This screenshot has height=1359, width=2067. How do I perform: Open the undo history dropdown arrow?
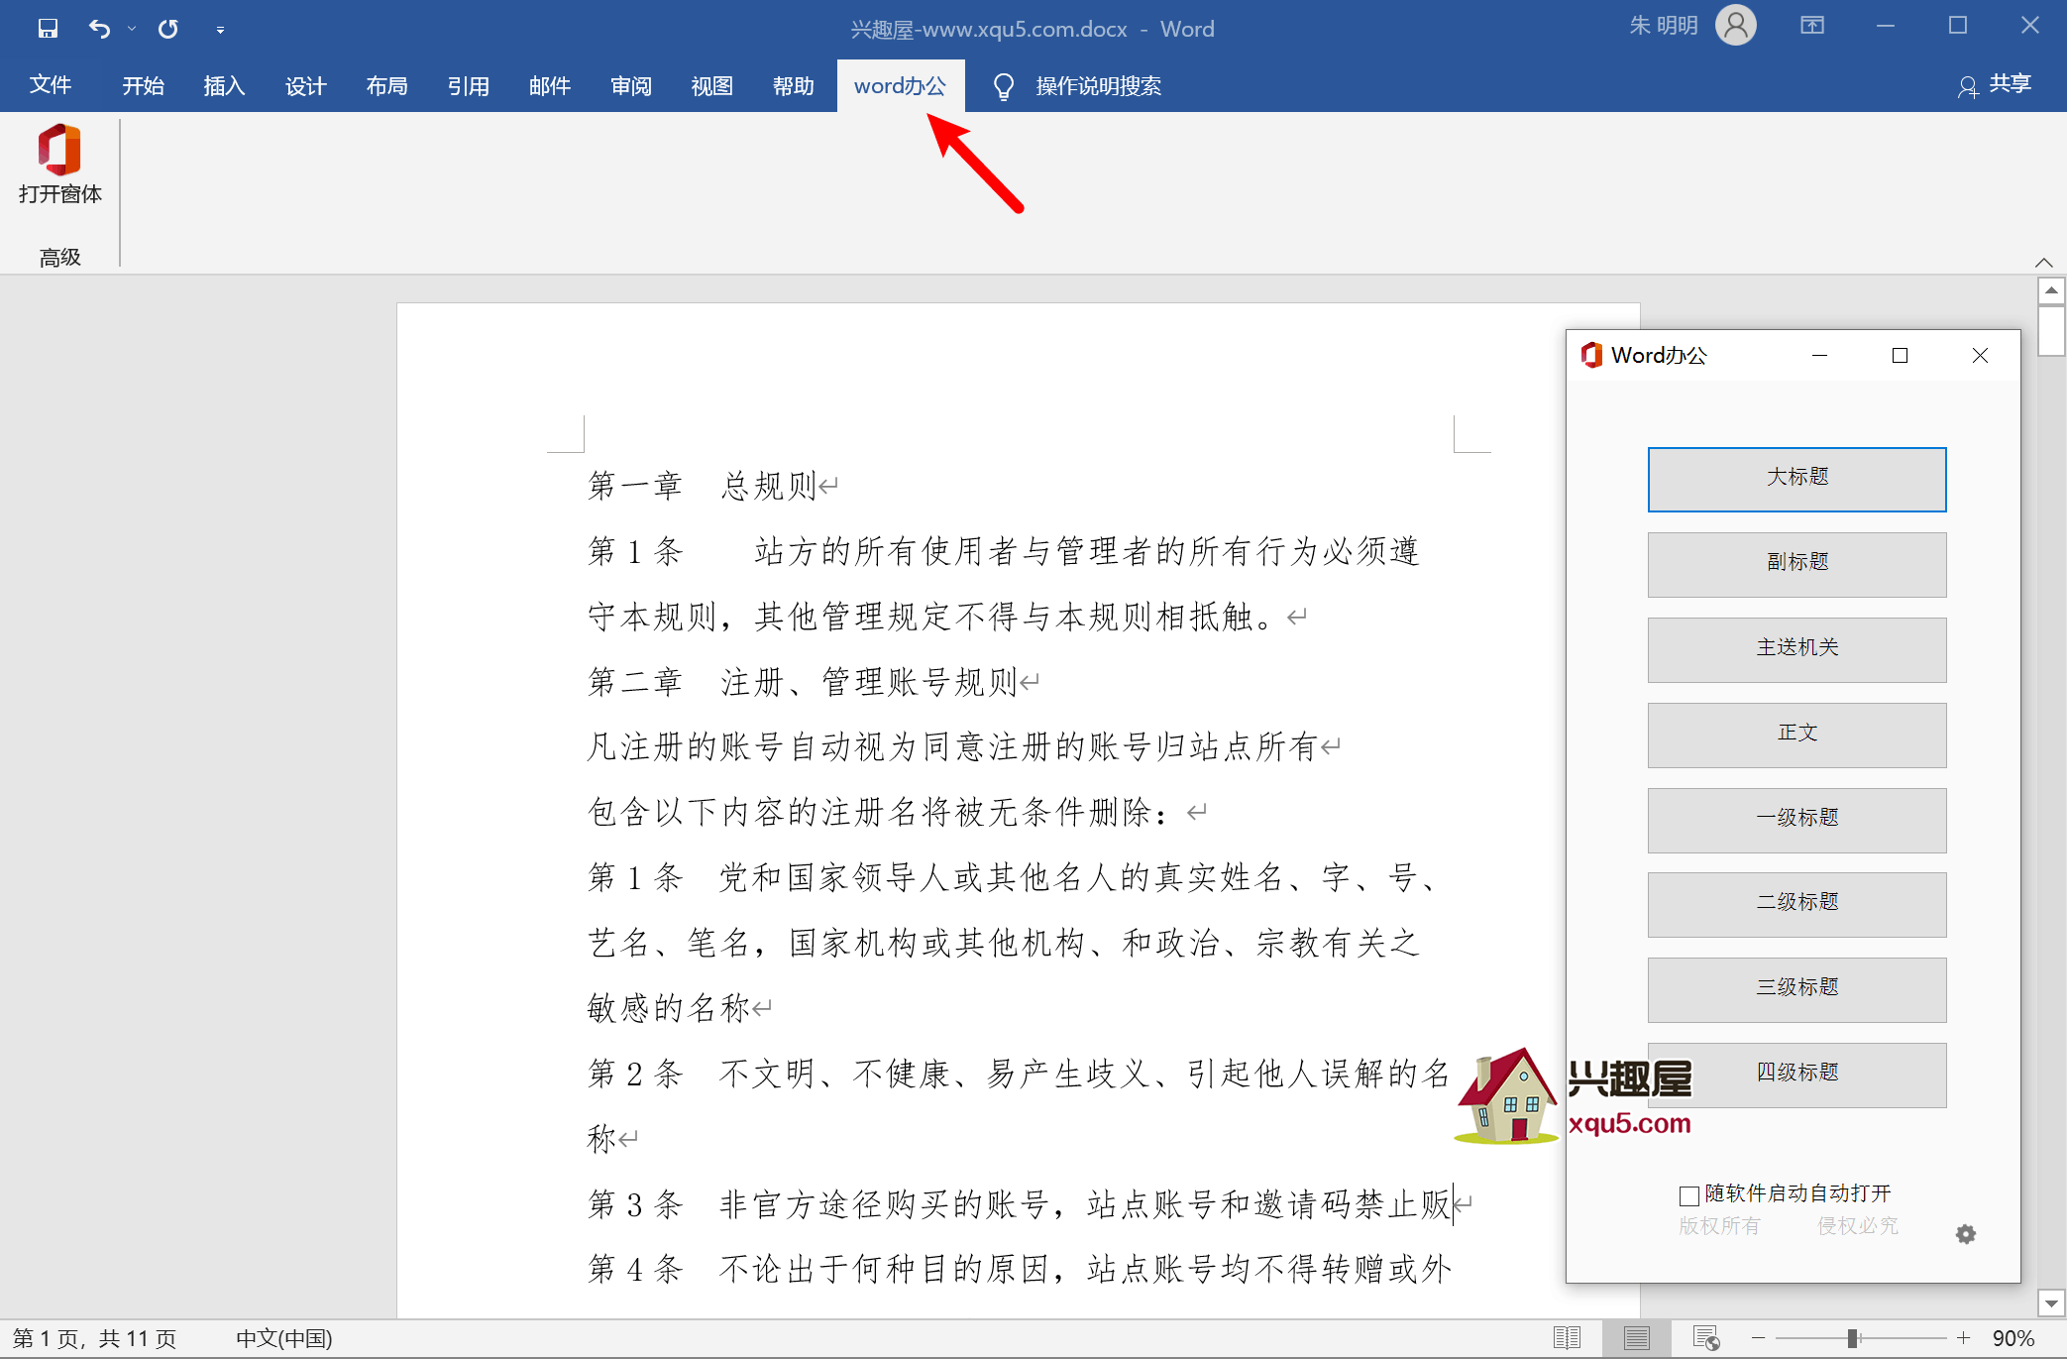point(131,29)
